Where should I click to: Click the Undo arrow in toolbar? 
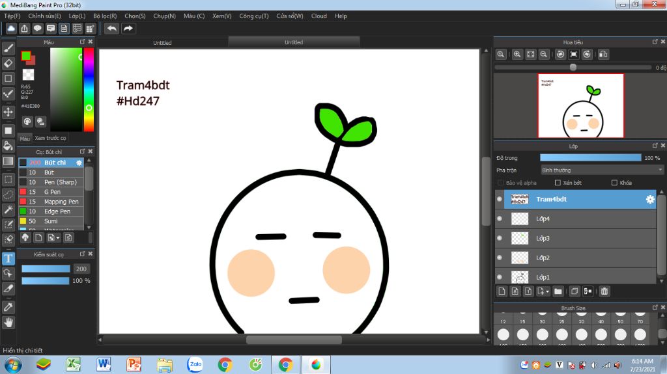coord(111,29)
